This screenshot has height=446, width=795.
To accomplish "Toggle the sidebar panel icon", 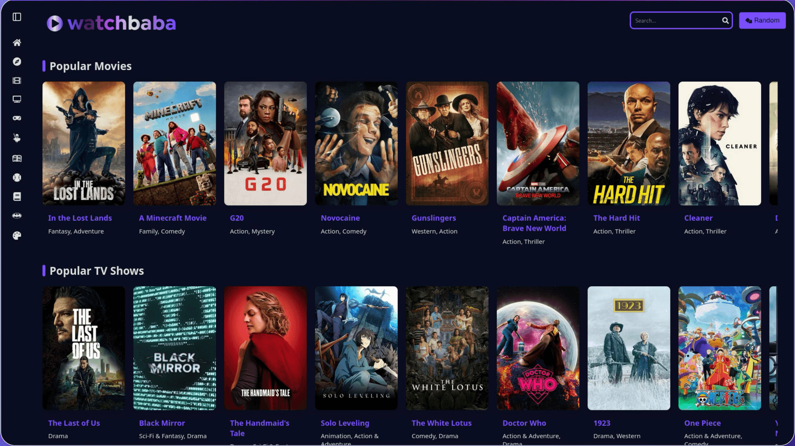I will coord(17,17).
